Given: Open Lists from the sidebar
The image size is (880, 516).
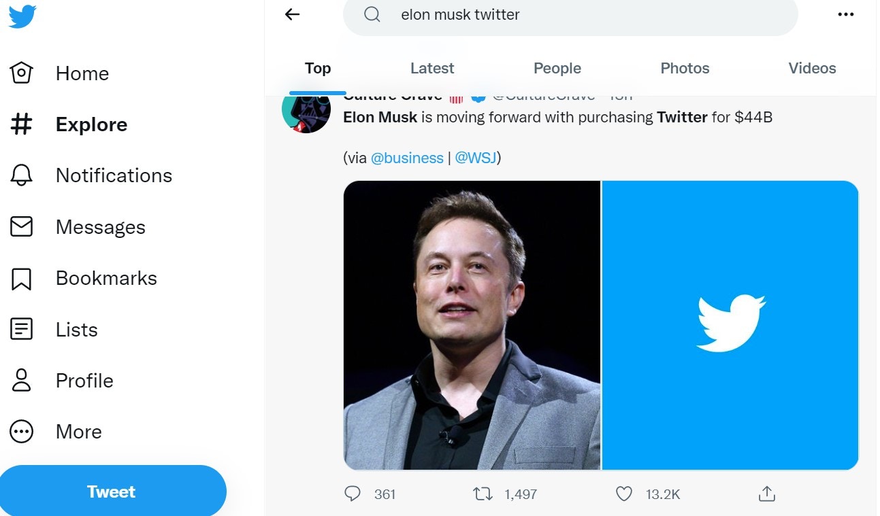Looking at the screenshot, I should [x=54, y=330].
